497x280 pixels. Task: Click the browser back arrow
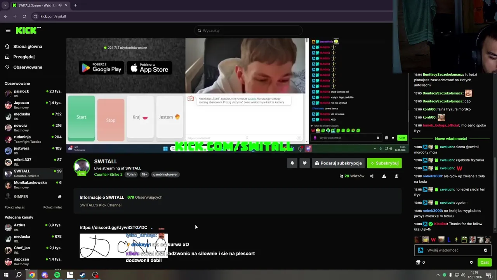6,16
